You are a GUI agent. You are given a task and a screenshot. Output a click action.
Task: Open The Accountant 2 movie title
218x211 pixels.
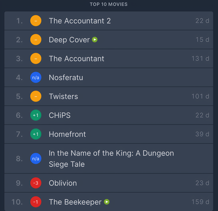pyautogui.click(x=80, y=21)
